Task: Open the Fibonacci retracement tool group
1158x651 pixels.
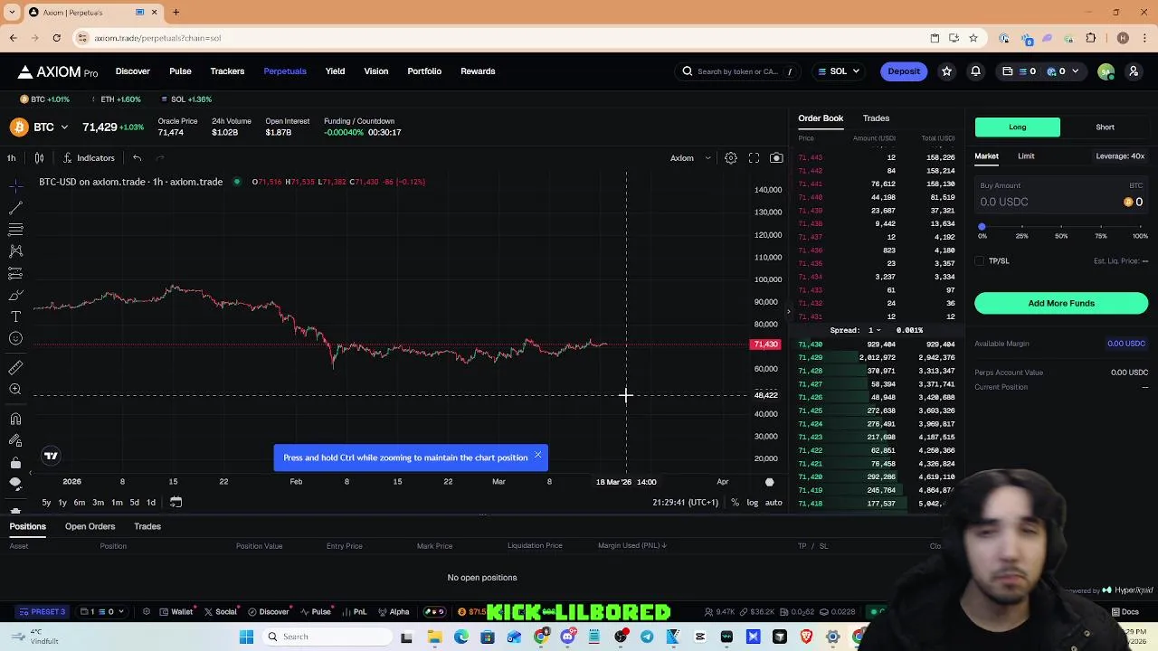Action: tap(15, 229)
